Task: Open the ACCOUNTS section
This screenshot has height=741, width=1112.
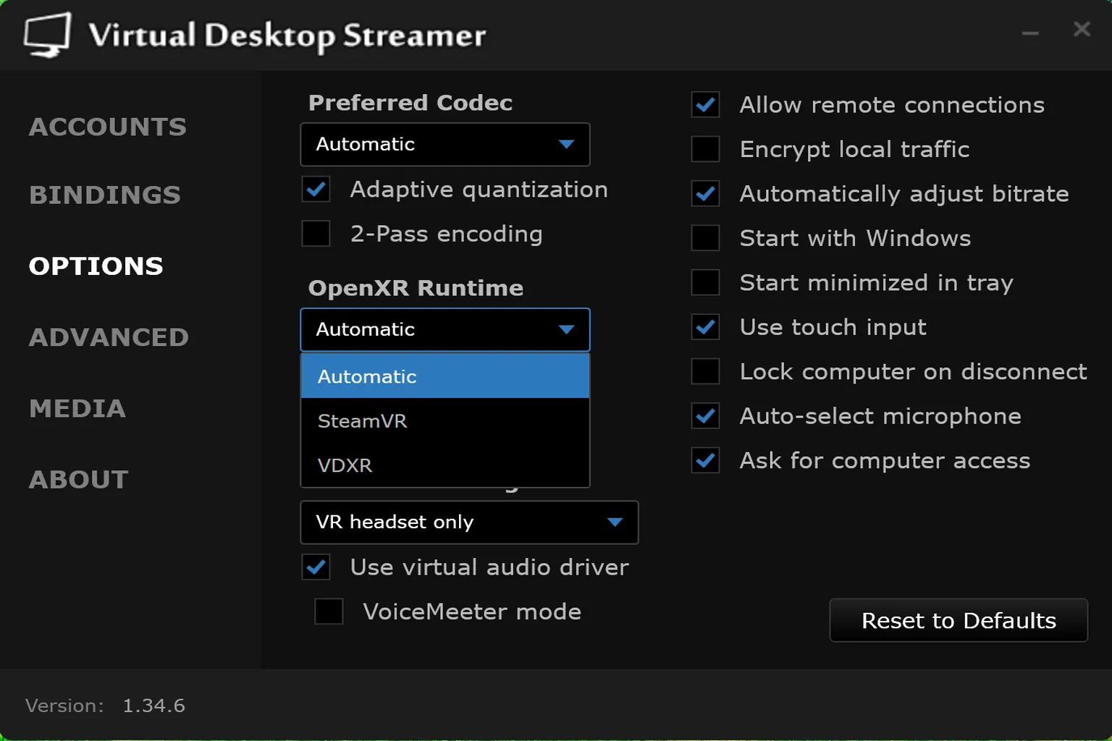Action: (107, 126)
